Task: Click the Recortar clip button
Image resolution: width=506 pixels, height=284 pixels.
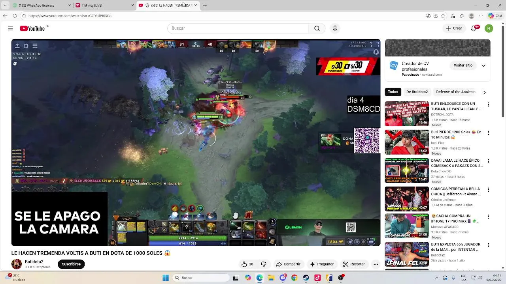Action: click(x=354, y=264)
